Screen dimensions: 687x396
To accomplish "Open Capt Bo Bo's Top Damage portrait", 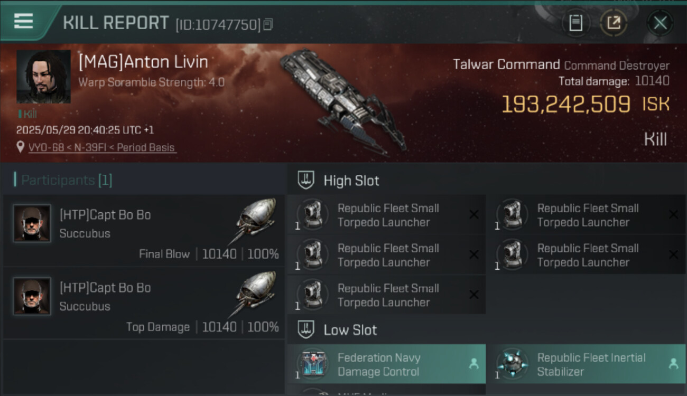I will (32, 296).
